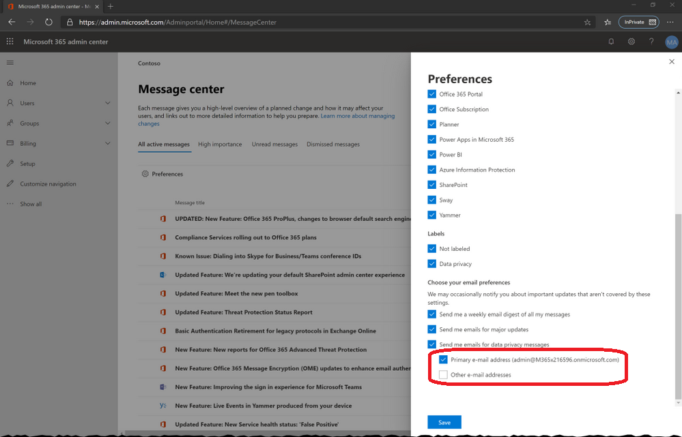The height and width of the screenshot is (437, 682).
Task: Toggle the weekly email digest checkbox
Action: (431, 314)
